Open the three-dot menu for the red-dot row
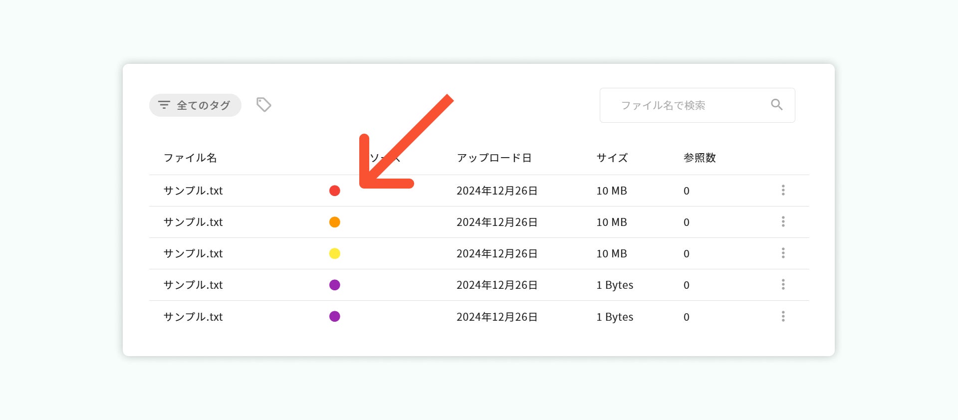958x420 pixels. coord(783,190)
